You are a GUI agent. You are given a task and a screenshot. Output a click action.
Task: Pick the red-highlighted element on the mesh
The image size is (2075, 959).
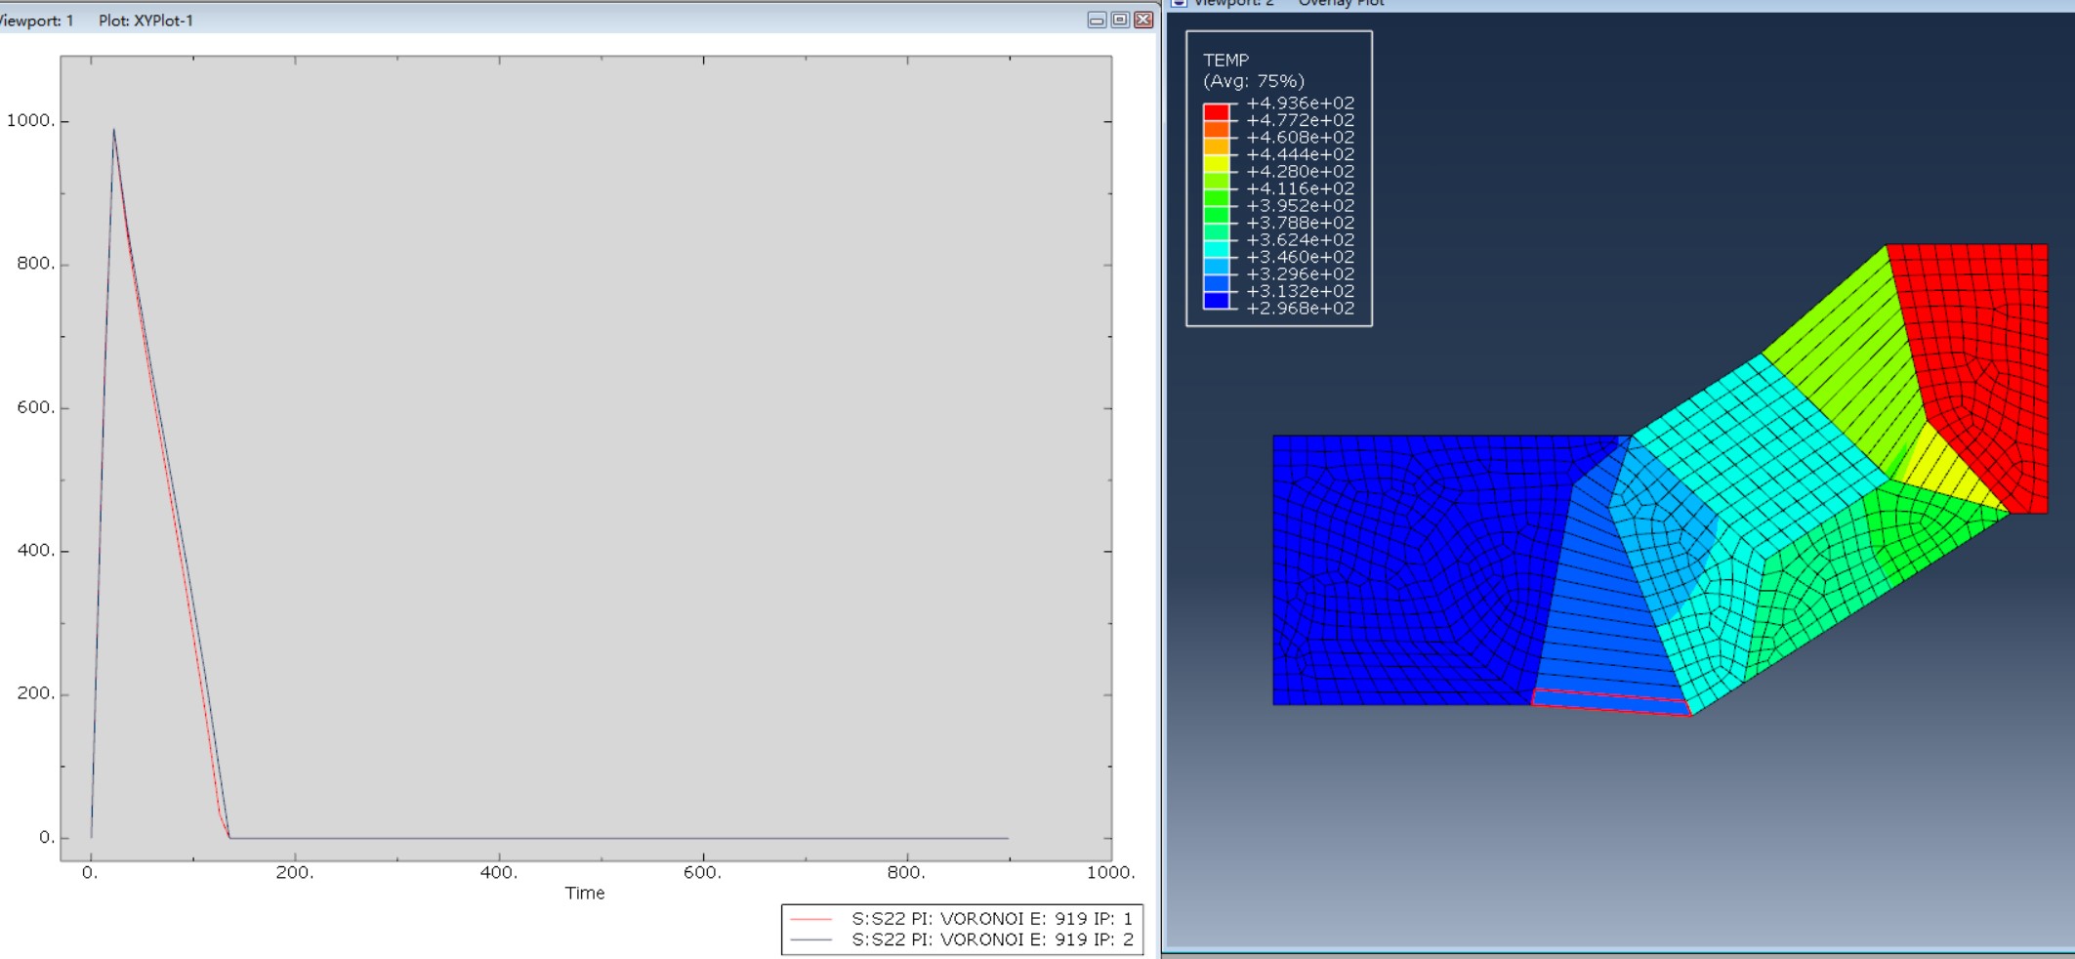pos(1611,702)
